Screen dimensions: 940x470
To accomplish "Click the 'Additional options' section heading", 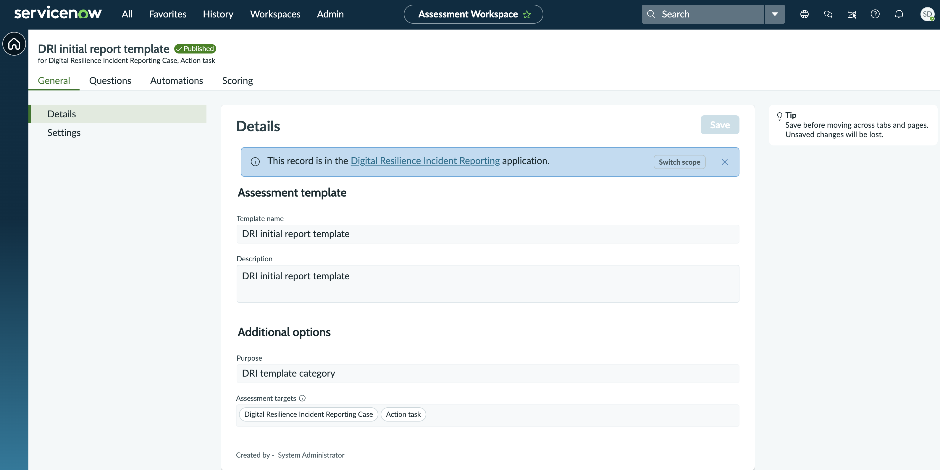I will point(284,332).
